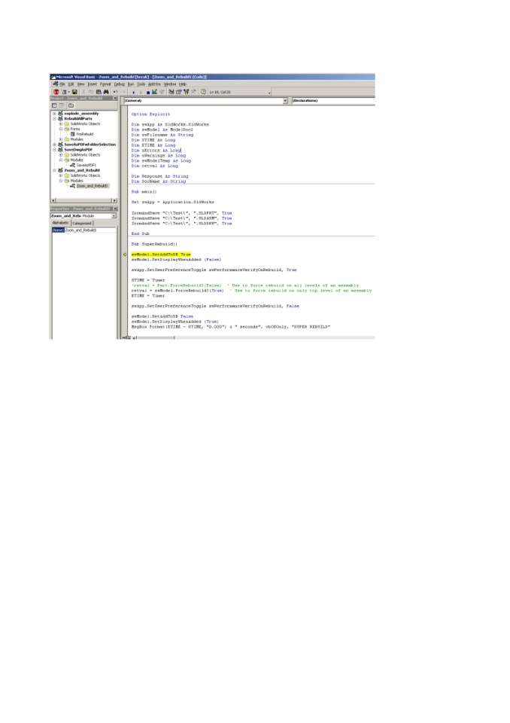Viewport: 510px width, 723px height.
Task: Close the Project explorer panel
Action: point(115,98)
